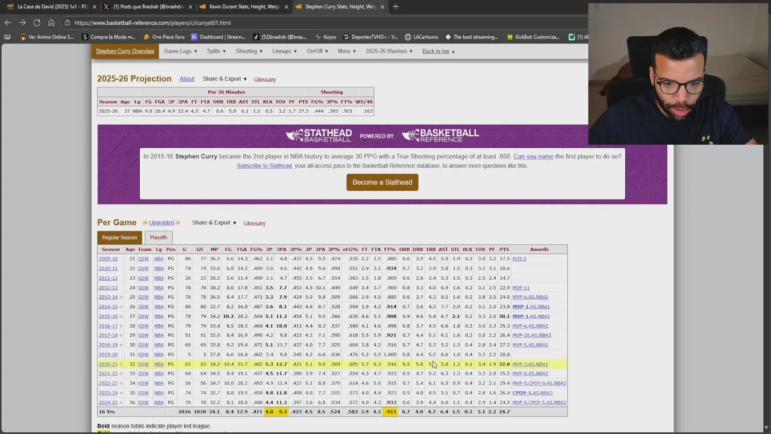Open The best streaming bookmark
771x434 pixels.
click(x=471, y=37)
